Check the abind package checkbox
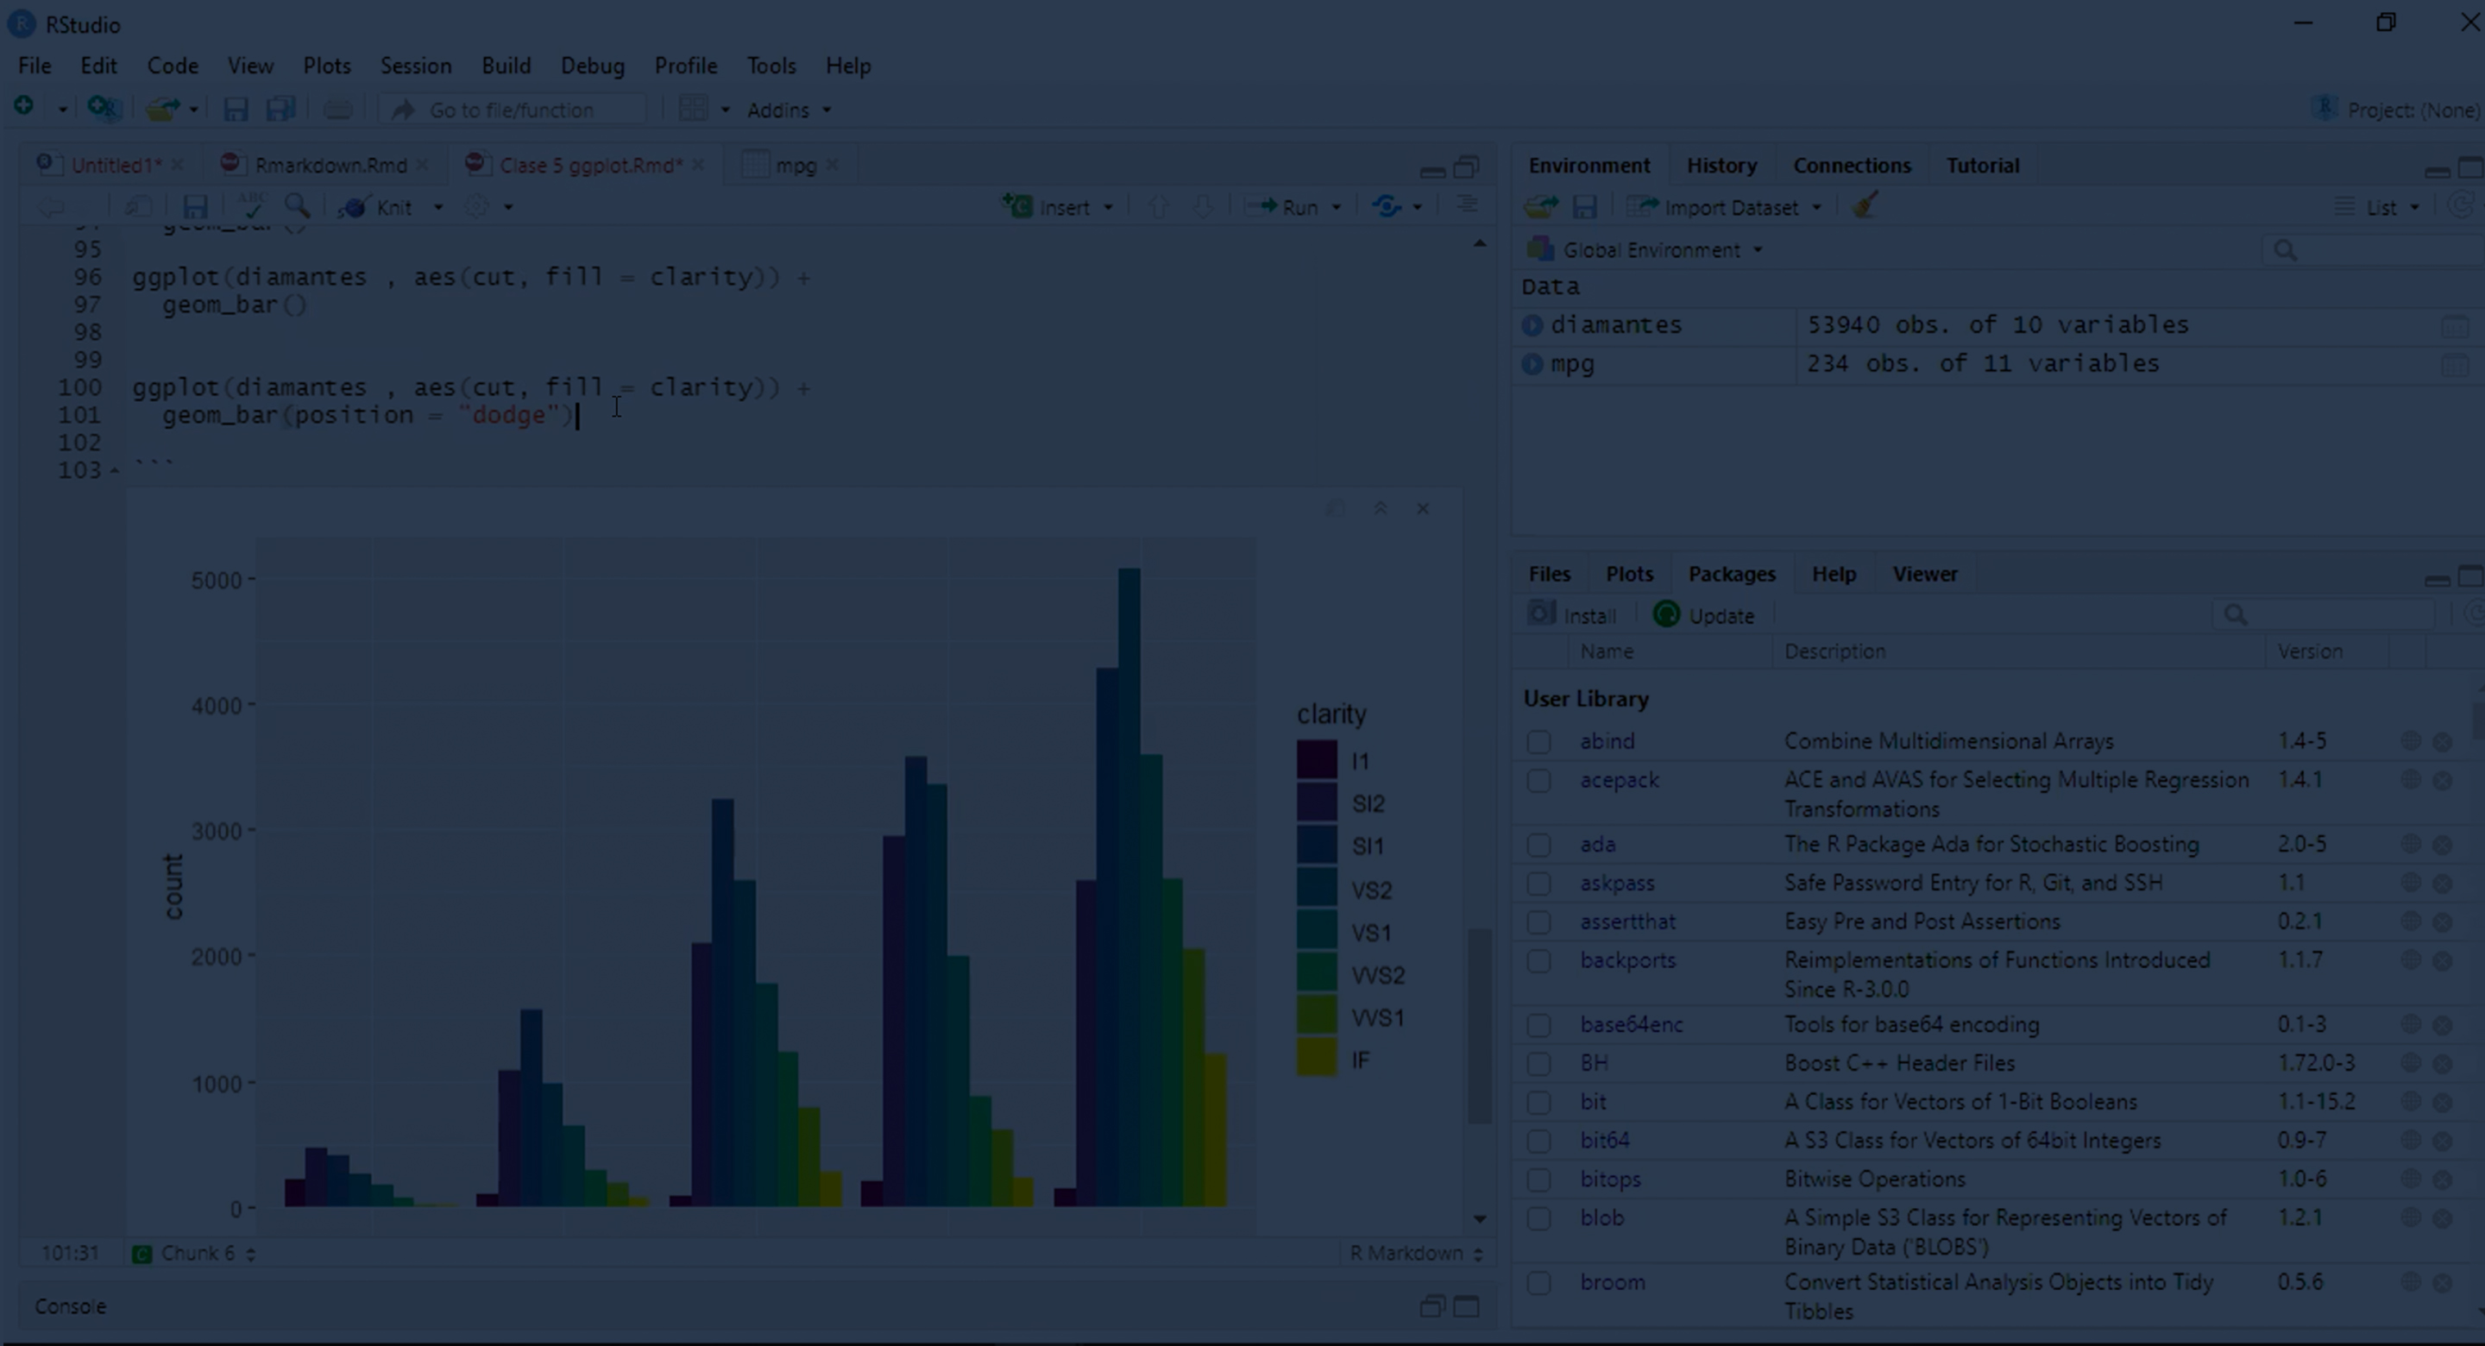2485x1346 pixels. [x=1538, y=742]
